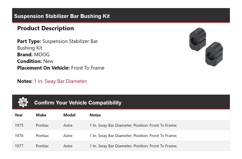The width and height of the screenshot is (242, 159).
Task: Click the Part Type label
Action: [x=29, y=41]
